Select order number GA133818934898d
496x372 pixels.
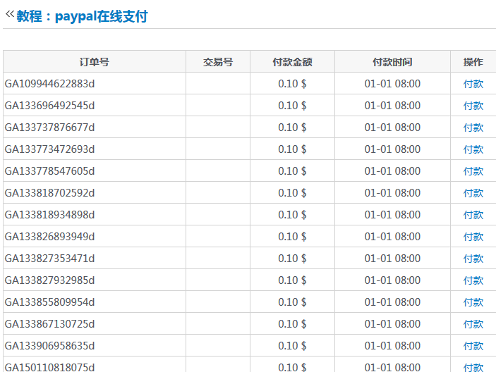49,215
